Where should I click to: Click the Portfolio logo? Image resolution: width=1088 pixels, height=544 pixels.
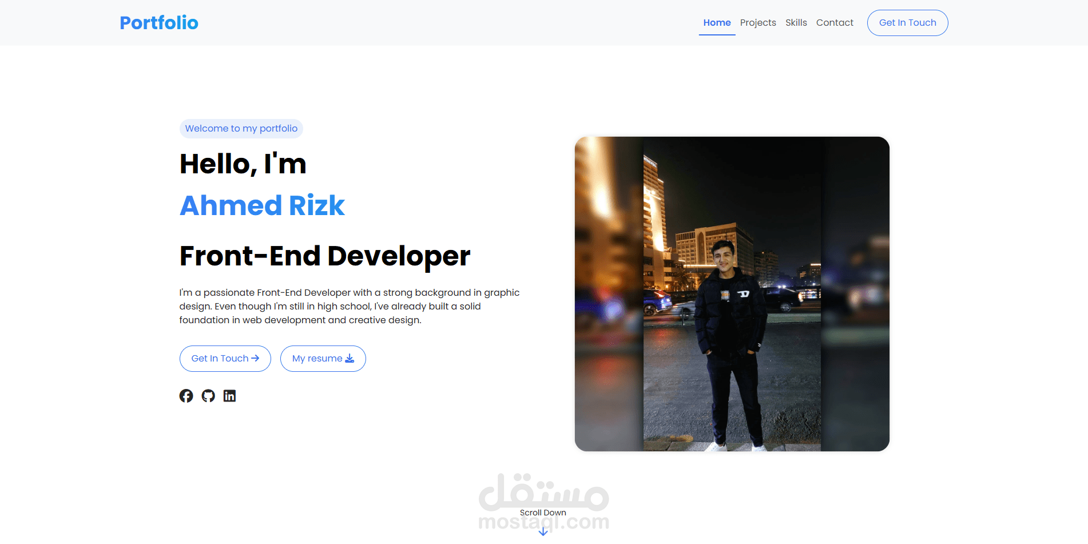pyautogui.click(x=158, y=22)
